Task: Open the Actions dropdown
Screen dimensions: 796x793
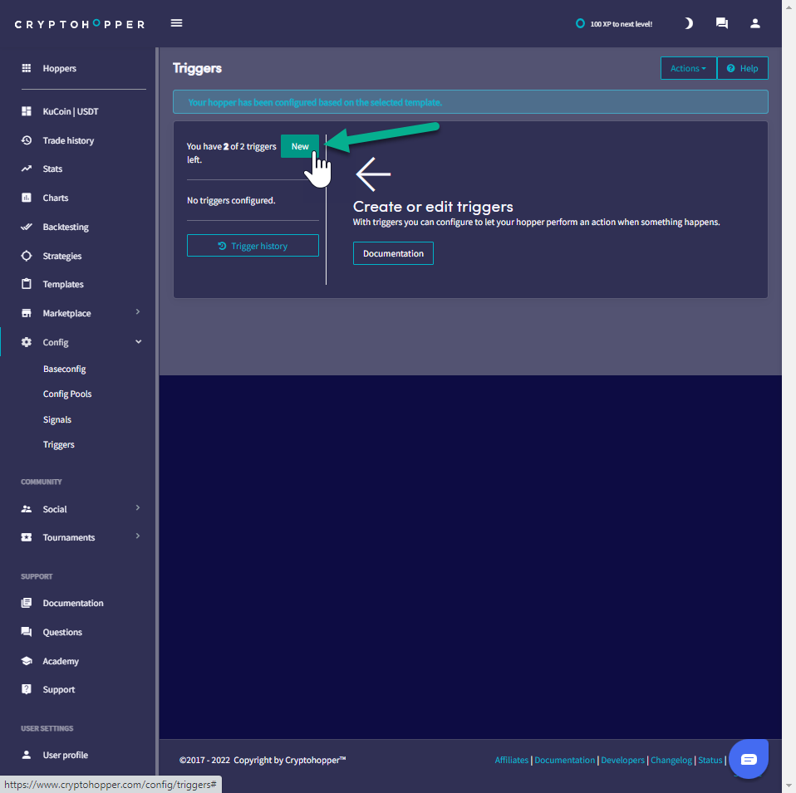Action: (688, 68)
